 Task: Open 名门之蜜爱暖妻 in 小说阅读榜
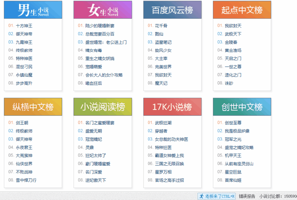pos(100,123)
